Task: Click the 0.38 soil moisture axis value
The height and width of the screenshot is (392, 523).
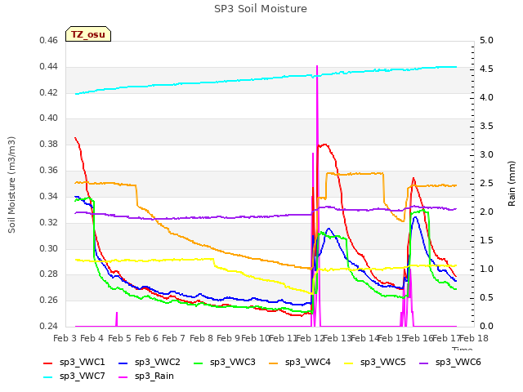Action: click(x=49, y=145)
